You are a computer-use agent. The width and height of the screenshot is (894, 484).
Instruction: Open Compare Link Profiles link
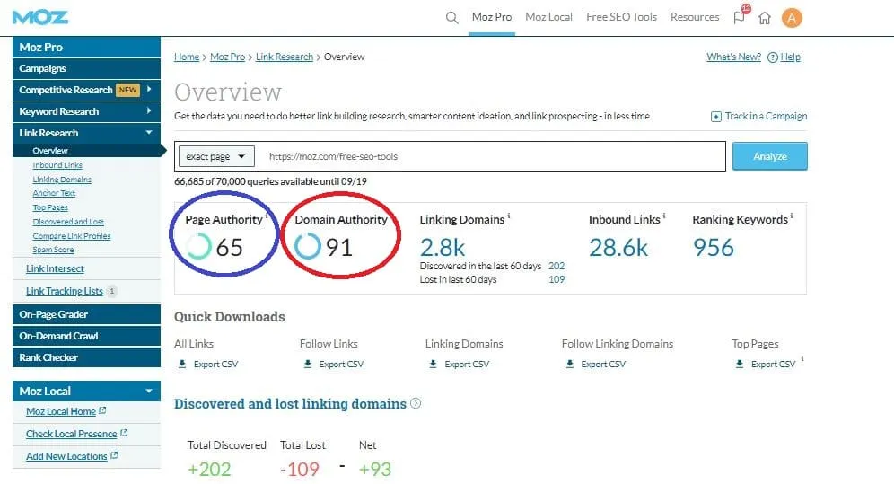(x=72, y=235)
